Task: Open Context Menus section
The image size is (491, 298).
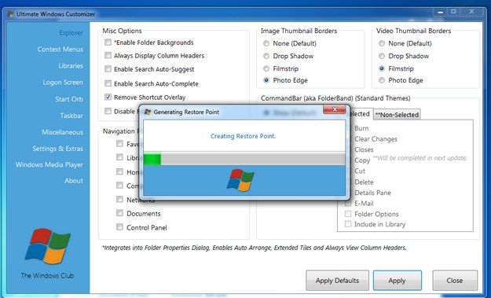Action: pyautogui.click(x=60, y=50)
